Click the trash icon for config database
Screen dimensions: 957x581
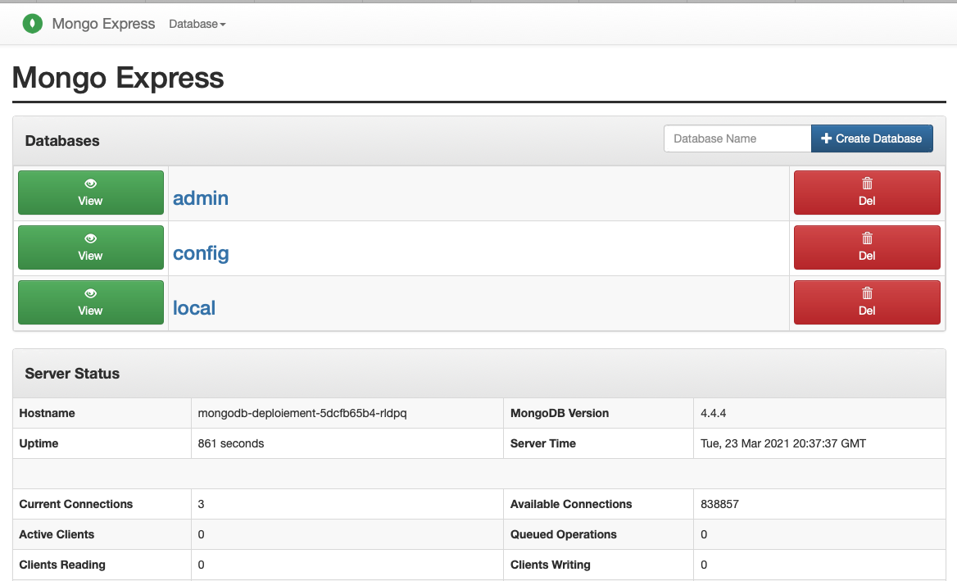(867, 238)
